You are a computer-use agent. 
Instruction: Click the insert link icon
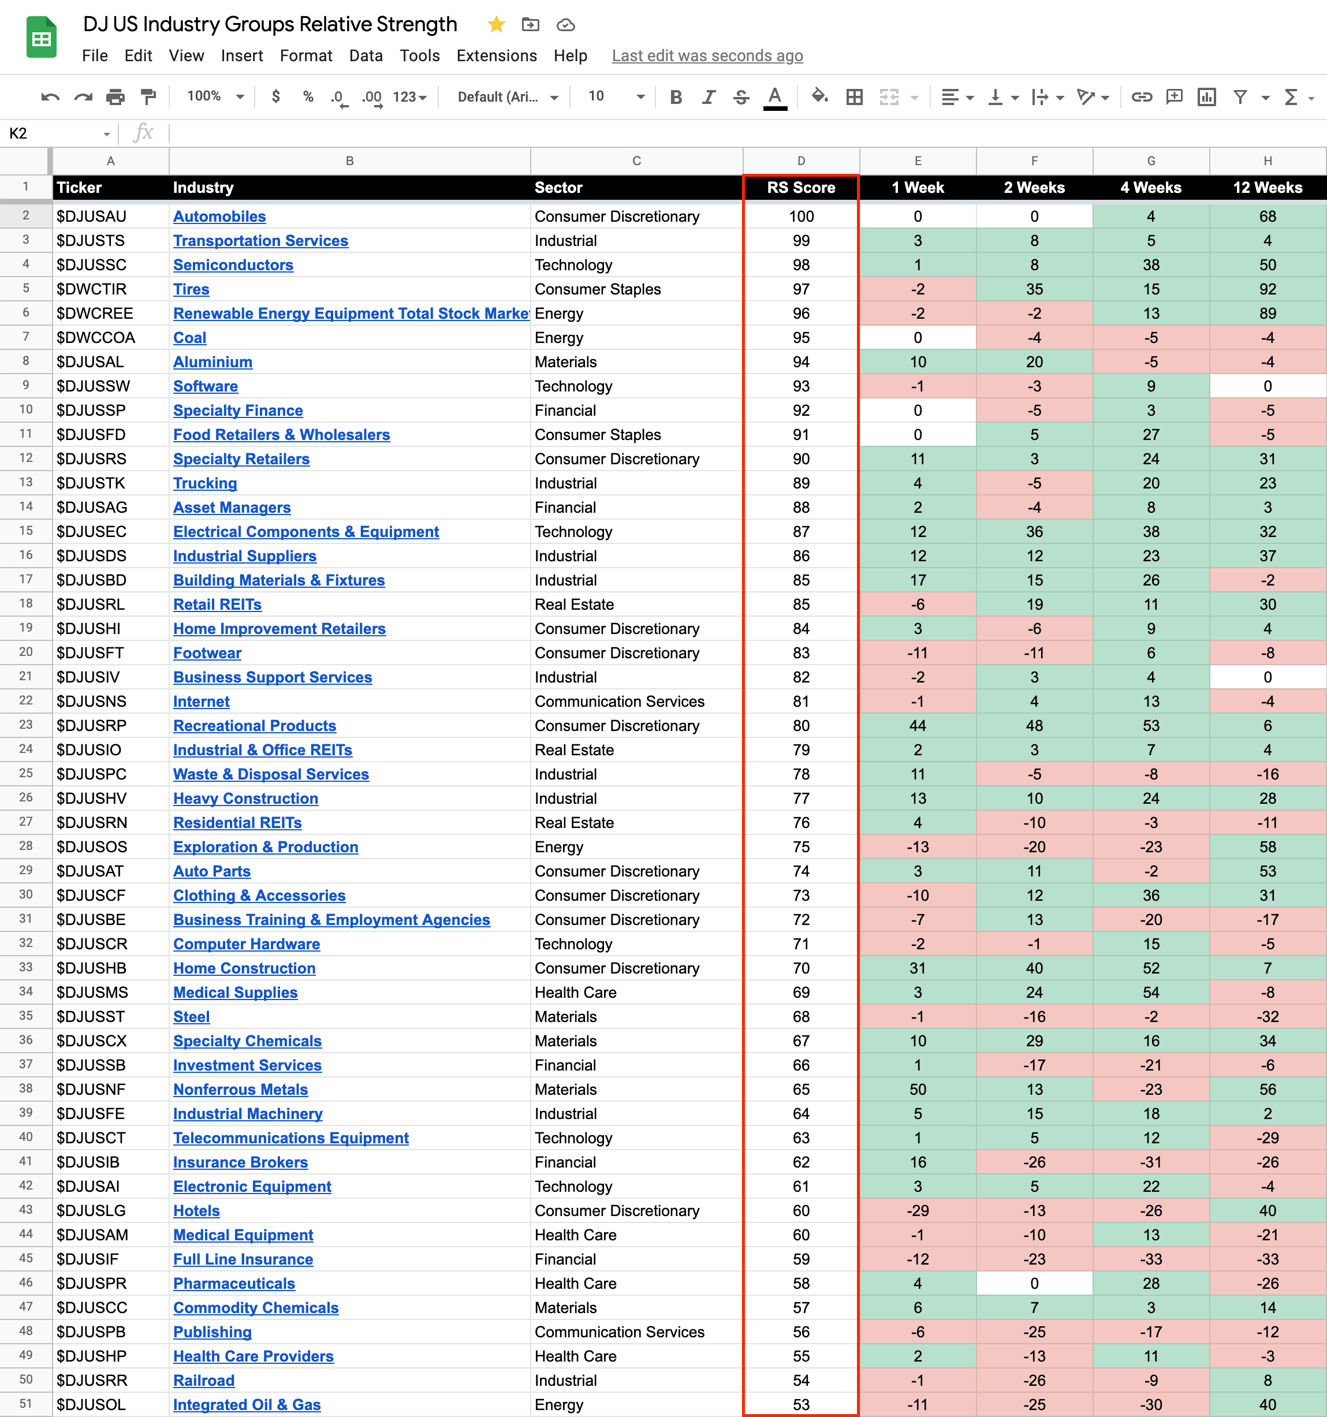tap(1141, 96)
